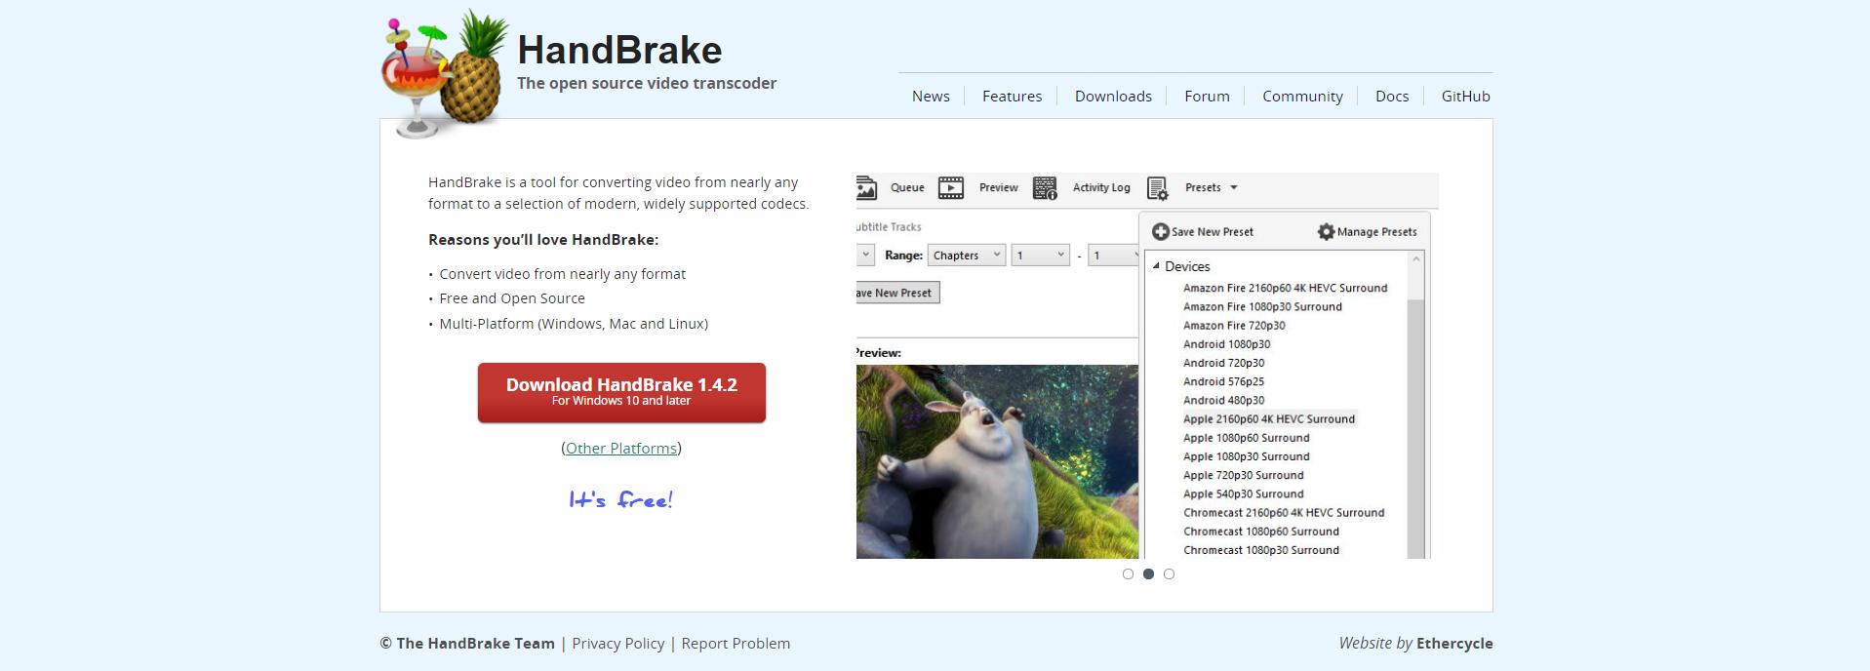Select Android 480p30 preset
Screen dimensions: 1870x671
pos(1223,401)
